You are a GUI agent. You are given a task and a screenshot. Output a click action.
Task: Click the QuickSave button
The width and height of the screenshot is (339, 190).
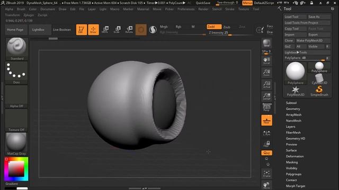tap(203, 3)
